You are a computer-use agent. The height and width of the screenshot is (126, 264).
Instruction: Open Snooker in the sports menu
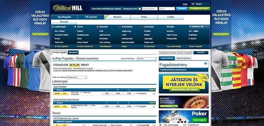click(170, 31)
